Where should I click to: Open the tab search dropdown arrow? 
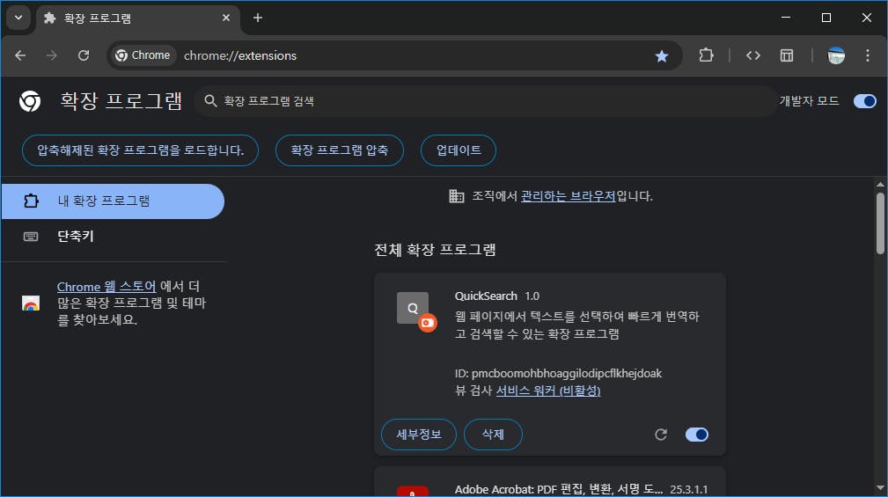coord(18,18)
